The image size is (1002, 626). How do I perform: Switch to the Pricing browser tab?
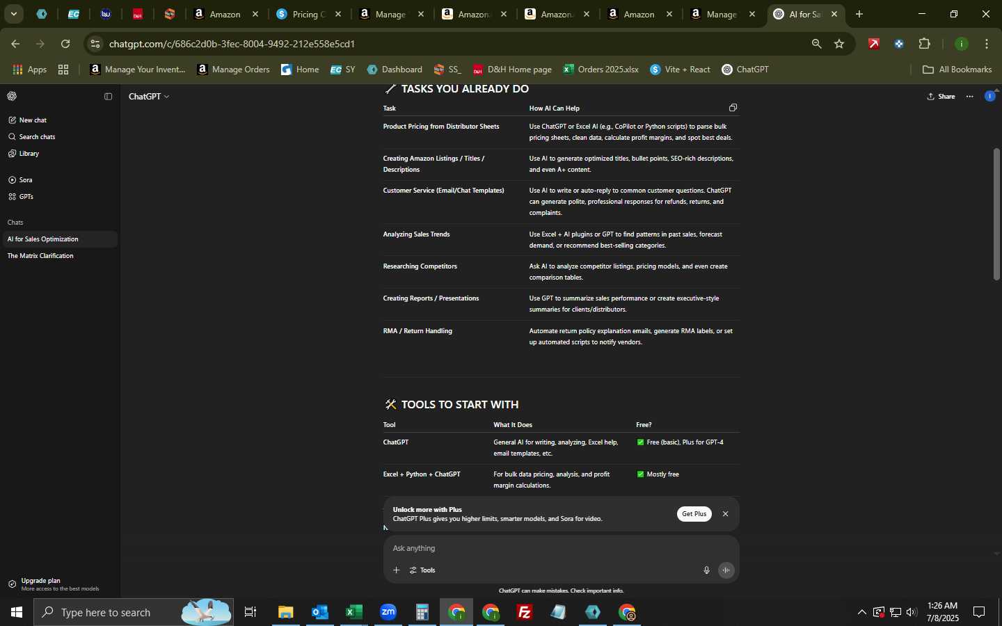point(309,14)
